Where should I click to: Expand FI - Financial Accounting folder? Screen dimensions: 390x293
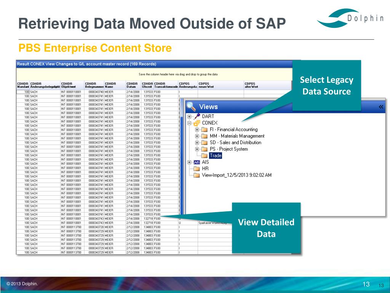pyautogui.click(x=197, y=130)
